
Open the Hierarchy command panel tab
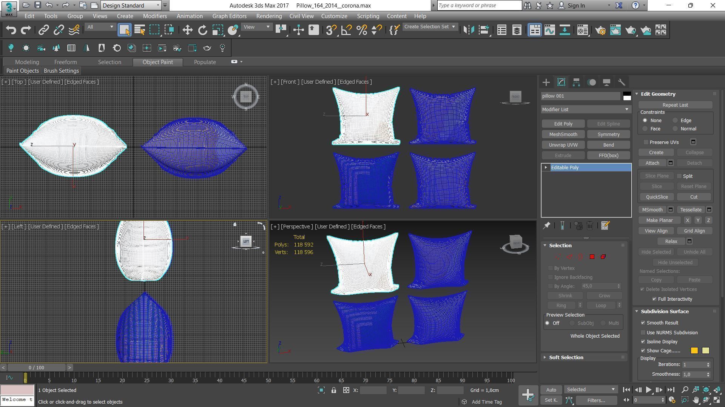576,82
